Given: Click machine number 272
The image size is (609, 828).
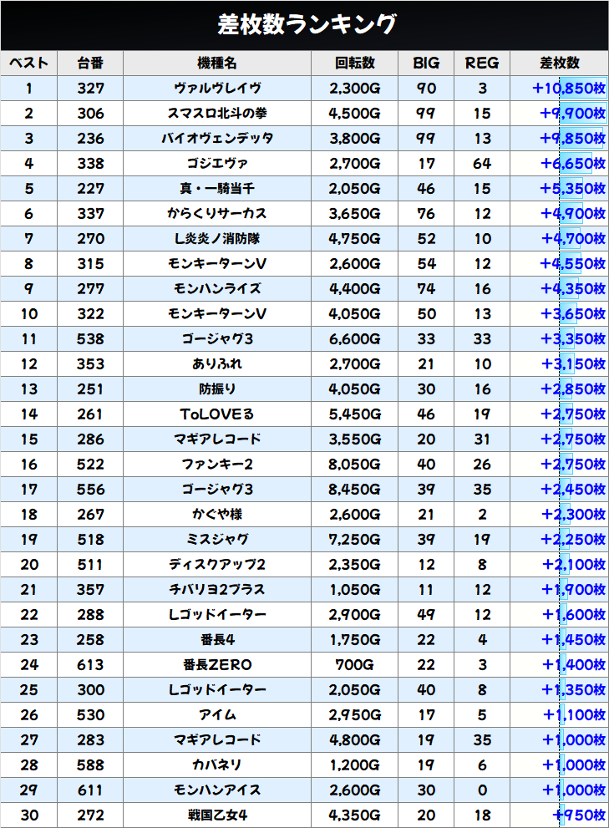Looking at the screenshot, I should click(x=90, y=815).
